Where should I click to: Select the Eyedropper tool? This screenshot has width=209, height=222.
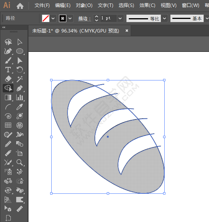click(20, 107)
